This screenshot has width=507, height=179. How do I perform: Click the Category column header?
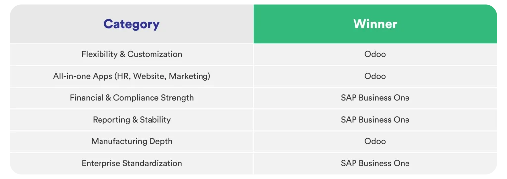tap(132, 24)
